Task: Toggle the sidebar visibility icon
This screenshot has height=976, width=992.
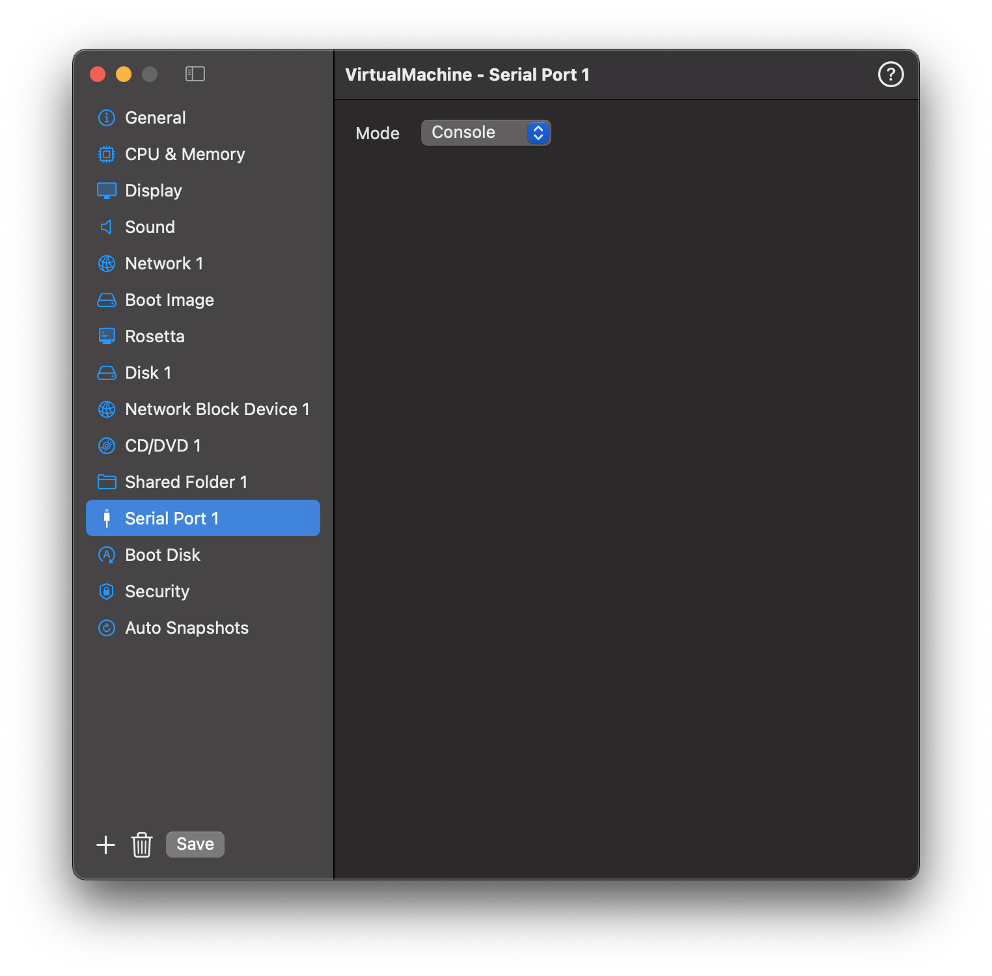Action: [195, 74]
